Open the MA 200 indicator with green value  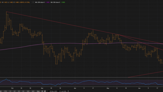pos(55,2)
